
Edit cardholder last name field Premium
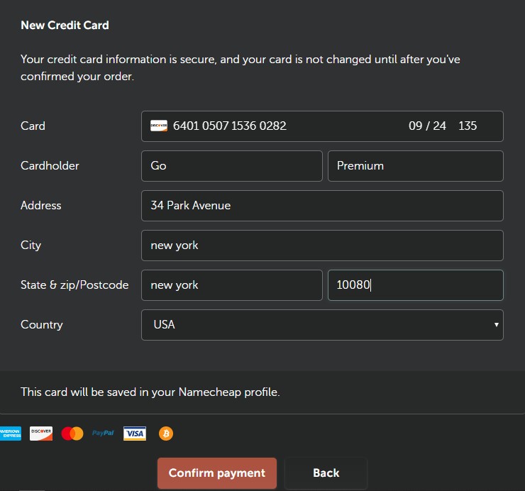click(416, 166)
